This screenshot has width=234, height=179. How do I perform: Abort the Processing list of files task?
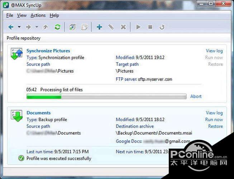(x=196, y=96)
